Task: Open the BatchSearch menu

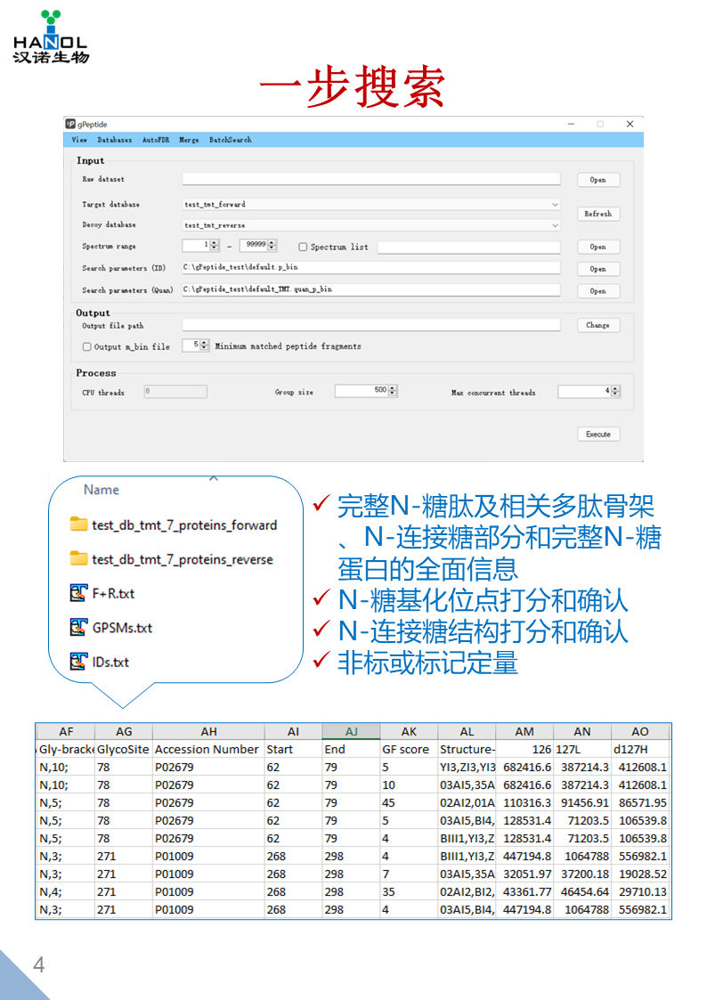Action: pos(230,140)
